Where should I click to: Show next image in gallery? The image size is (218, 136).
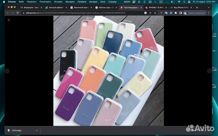click(210, 71)
